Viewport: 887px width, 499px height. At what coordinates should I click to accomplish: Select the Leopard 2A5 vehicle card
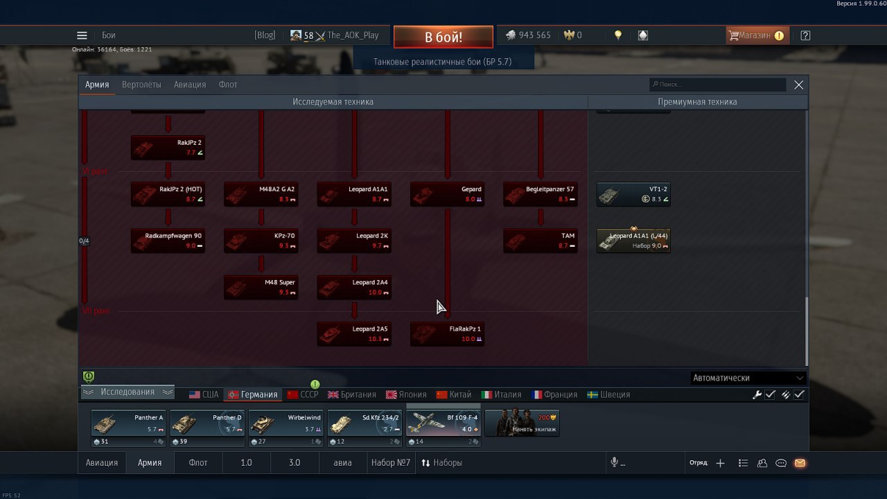[x=354, y=333]
